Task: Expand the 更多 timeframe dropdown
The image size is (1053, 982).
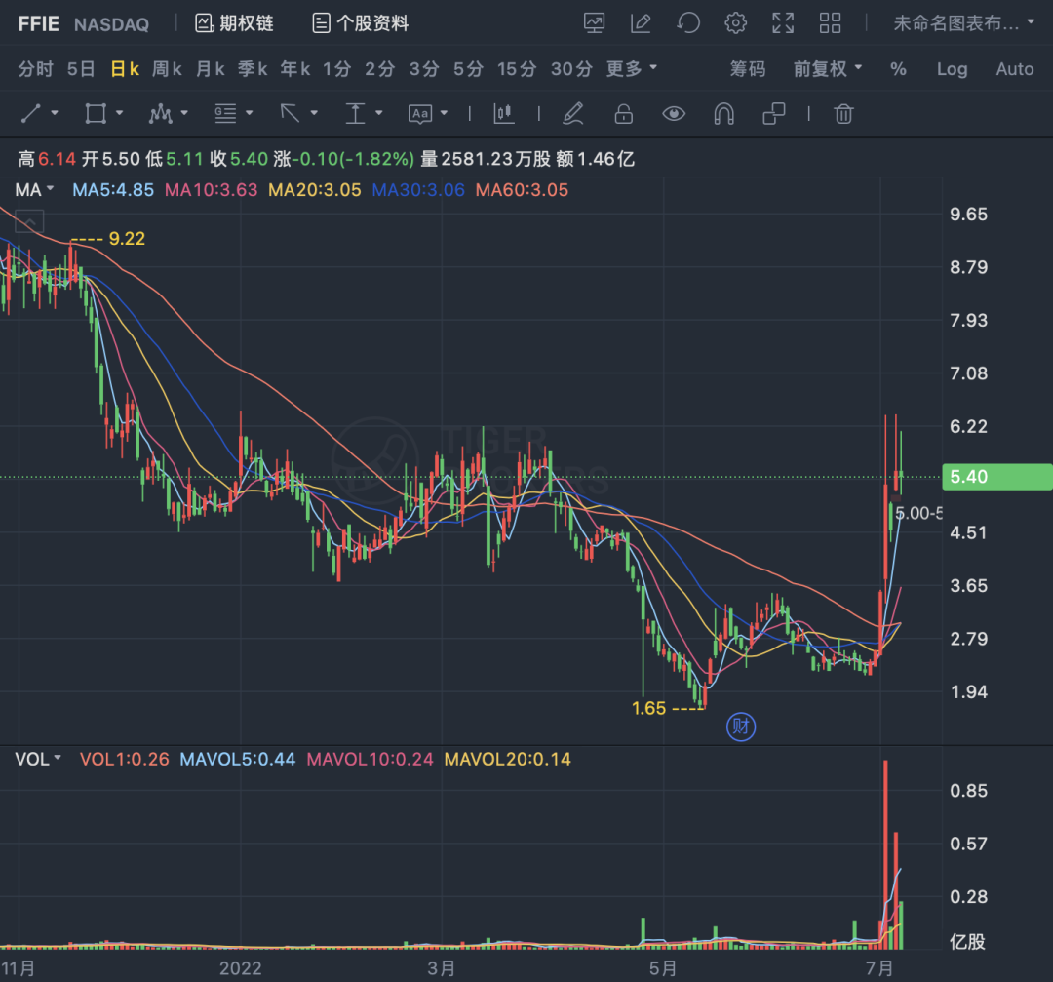Action: click(631, 68)
